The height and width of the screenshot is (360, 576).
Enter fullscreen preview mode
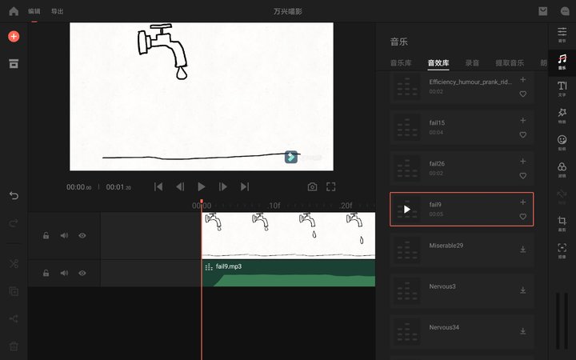pyautogui.click(x=331, y=187)
